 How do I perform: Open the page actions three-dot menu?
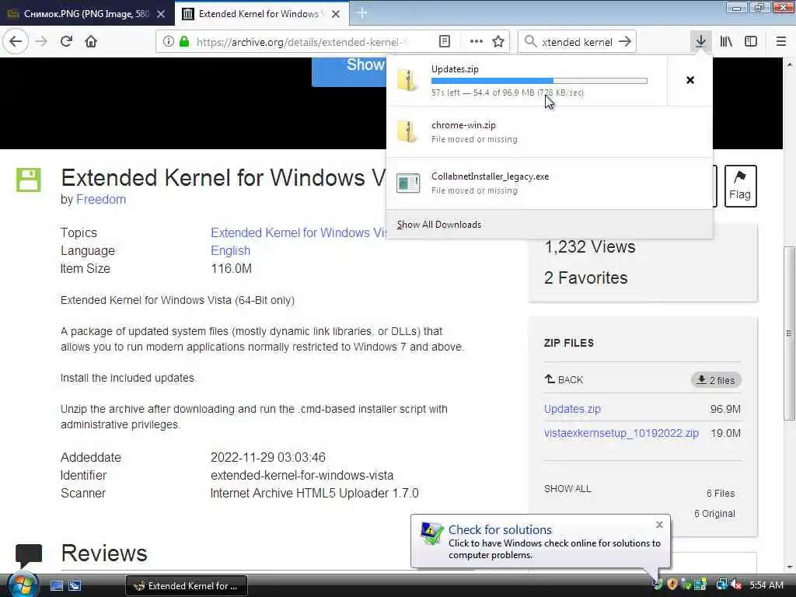[477, 42]
